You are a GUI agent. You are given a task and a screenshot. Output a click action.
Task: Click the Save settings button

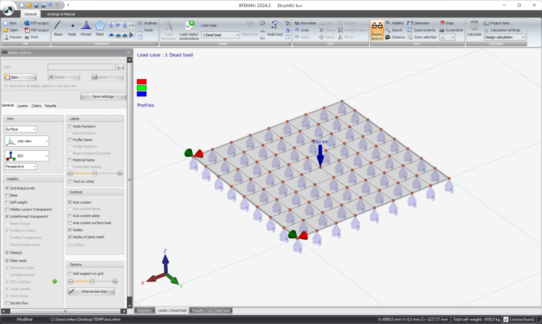coord(103,96)
